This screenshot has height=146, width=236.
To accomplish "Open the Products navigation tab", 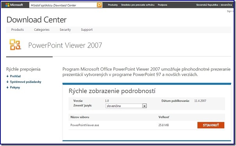I will point(18,30).
